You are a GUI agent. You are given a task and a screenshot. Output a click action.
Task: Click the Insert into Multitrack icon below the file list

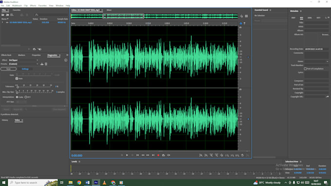(34, 49)
